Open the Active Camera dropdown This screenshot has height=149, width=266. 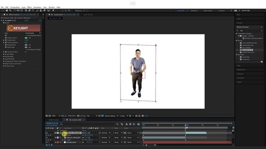(111, 116)
